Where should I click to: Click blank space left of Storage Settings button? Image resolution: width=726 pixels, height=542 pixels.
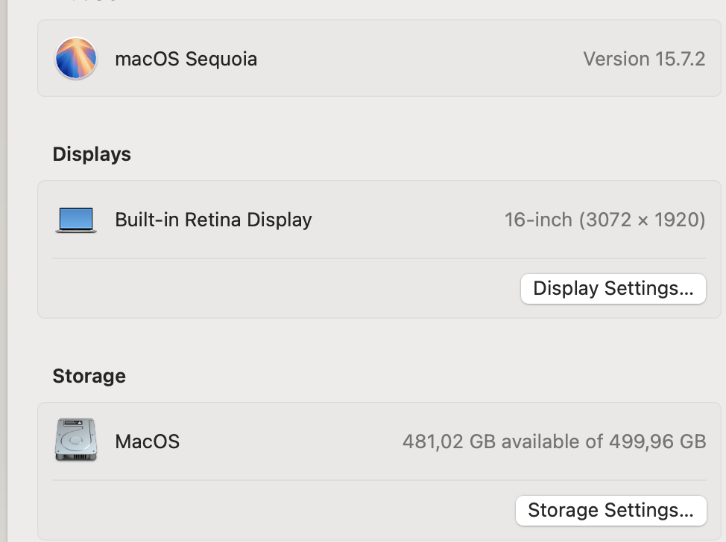tap(283, 511)
